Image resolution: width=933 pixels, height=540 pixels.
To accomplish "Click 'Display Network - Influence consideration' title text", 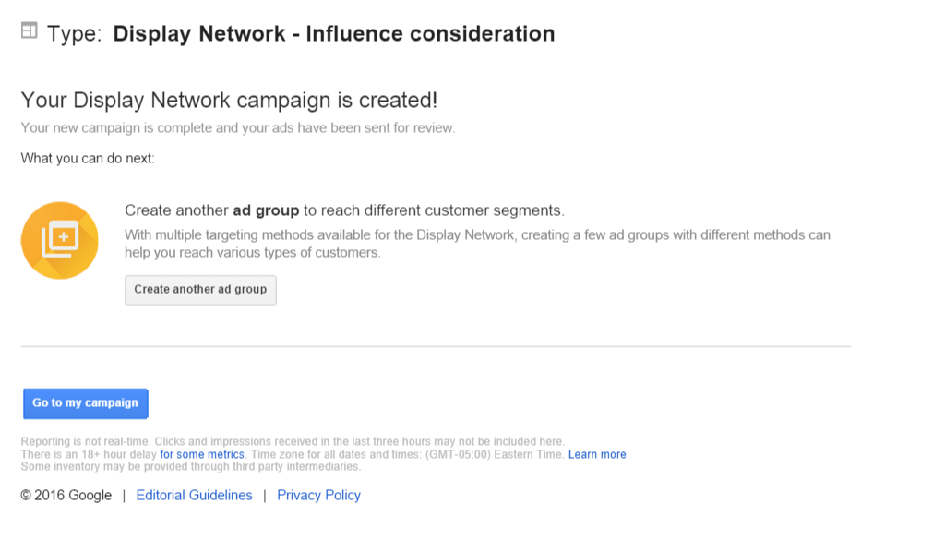I will coord(334,34).
